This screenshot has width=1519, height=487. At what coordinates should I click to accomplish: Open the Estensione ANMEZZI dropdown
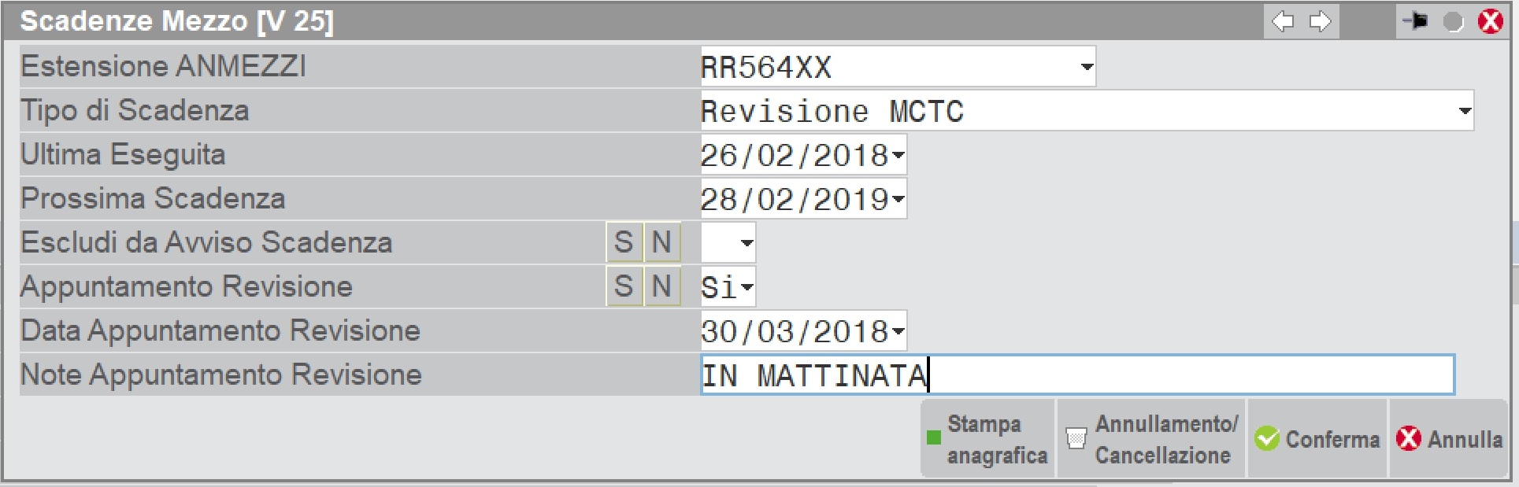(1087, 67)
